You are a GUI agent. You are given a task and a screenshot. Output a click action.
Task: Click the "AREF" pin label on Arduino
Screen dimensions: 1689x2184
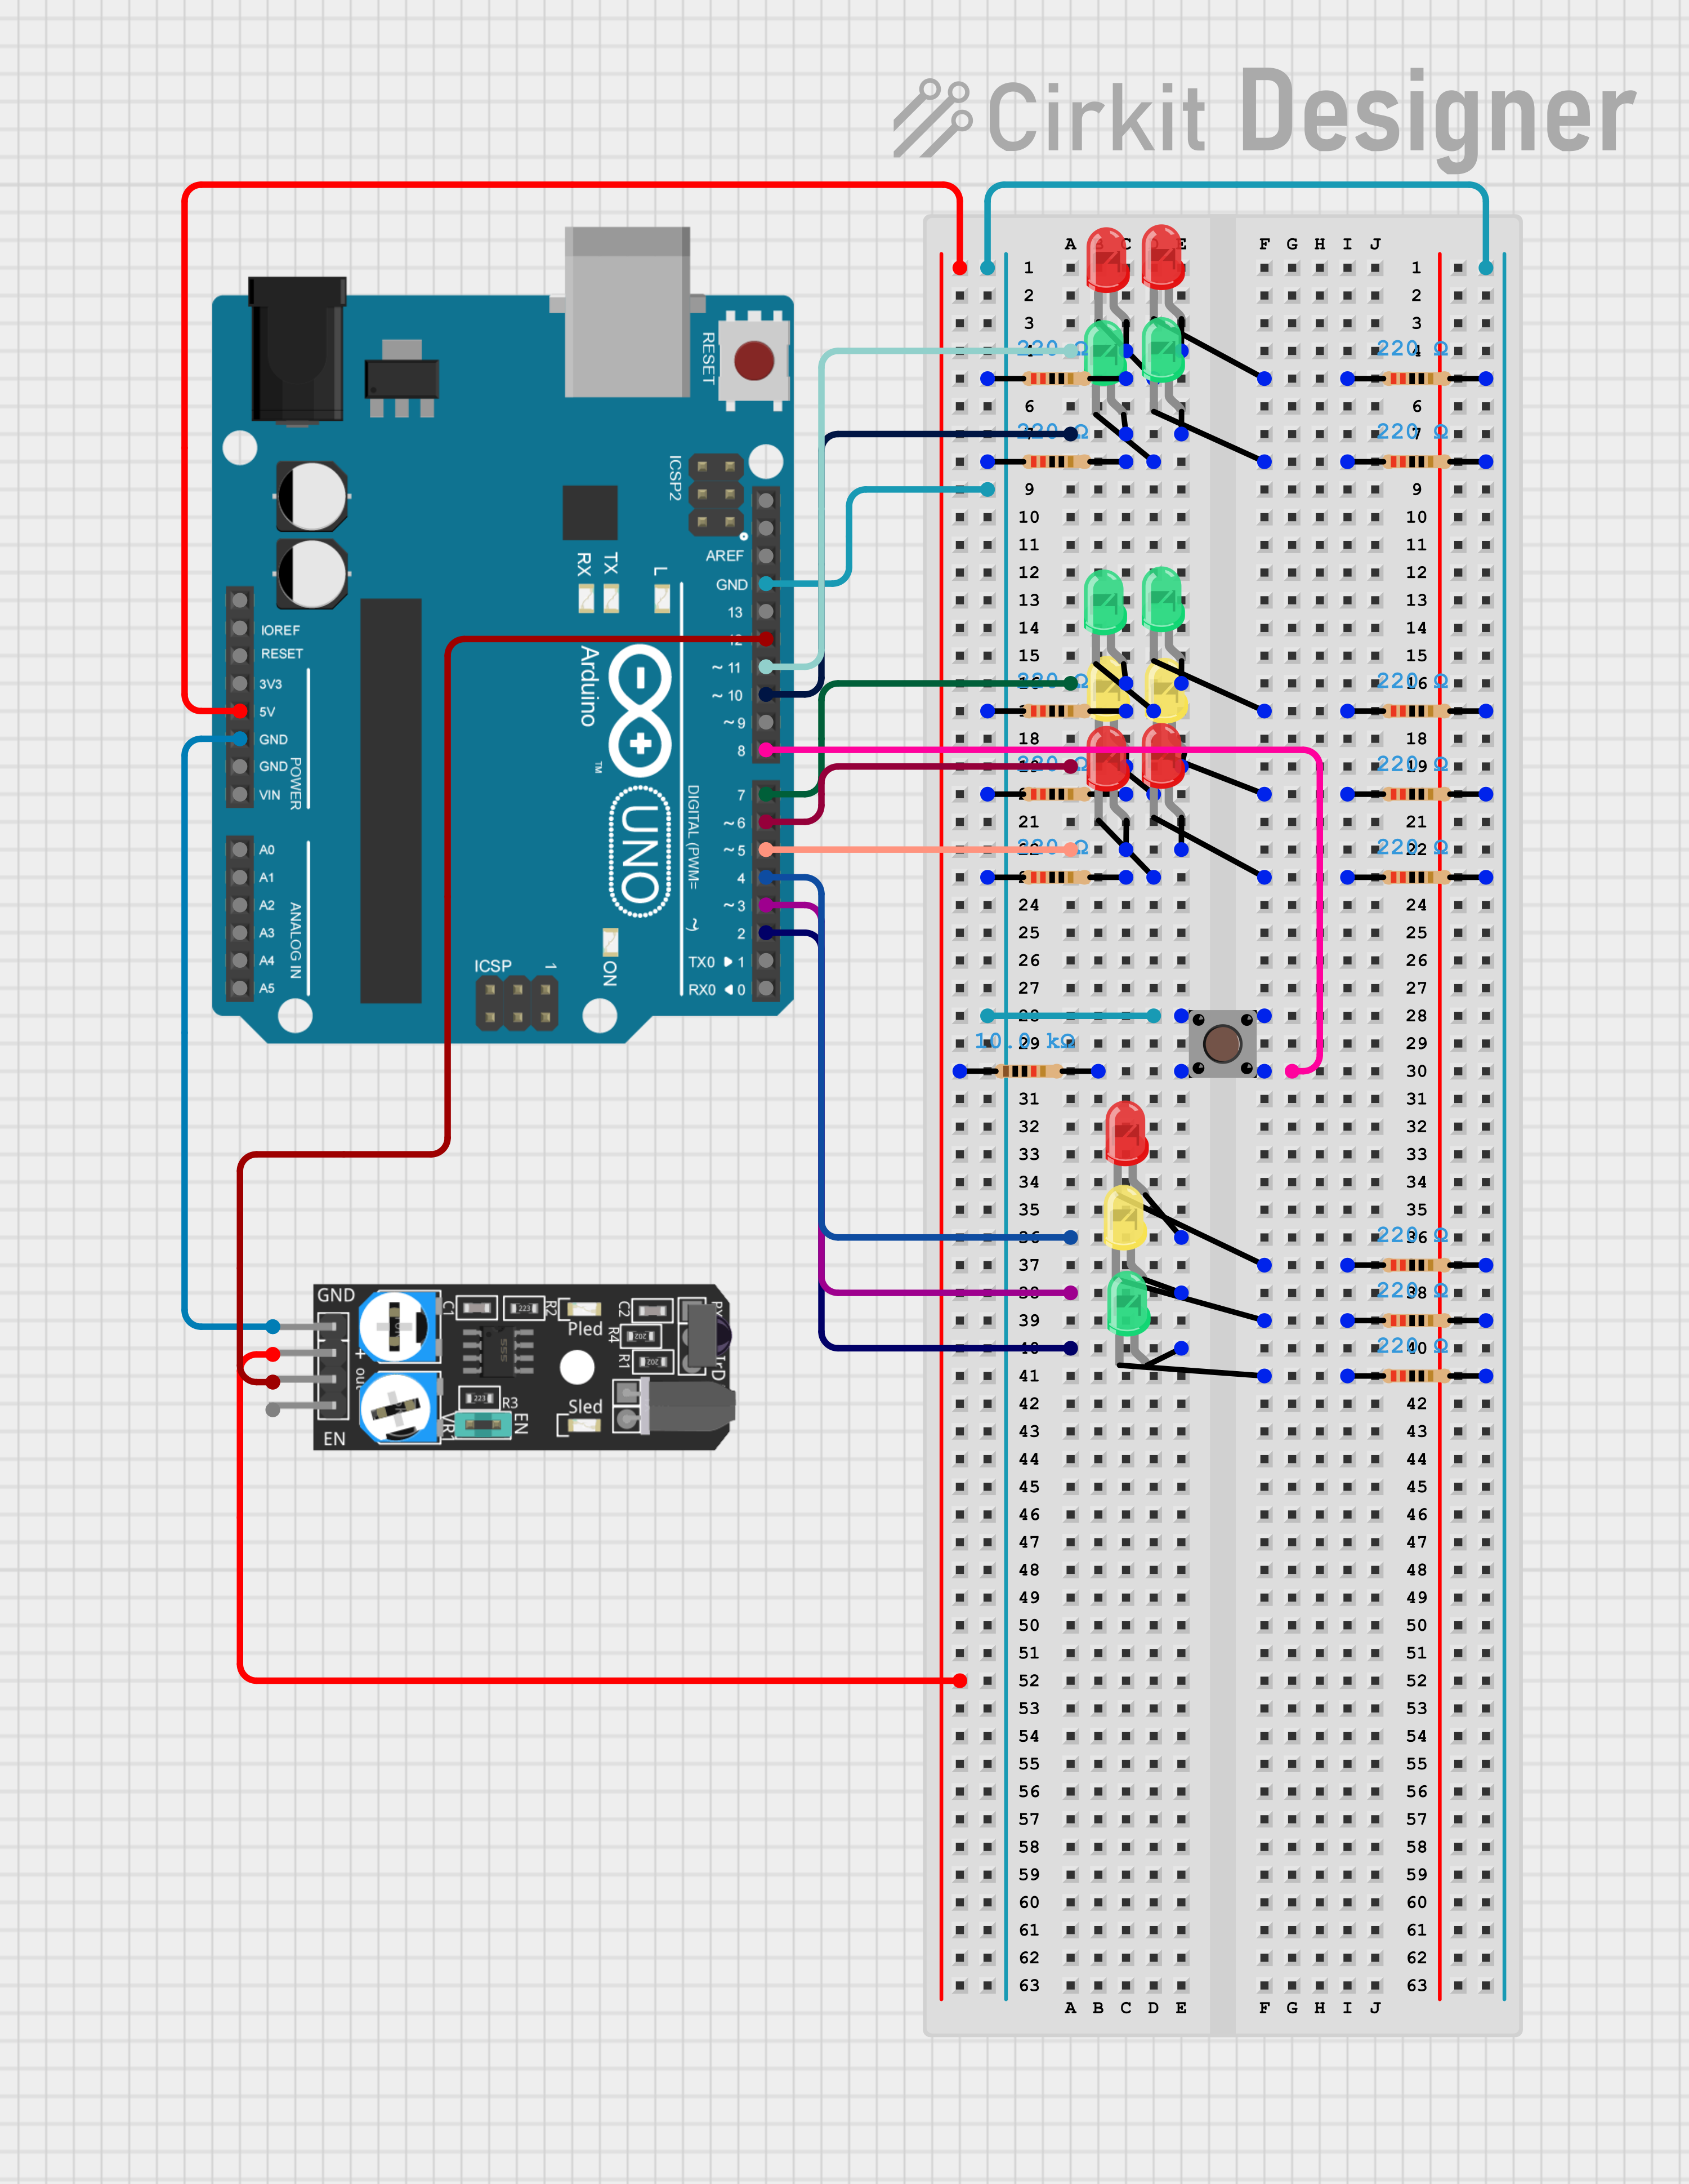click(725, 556)
